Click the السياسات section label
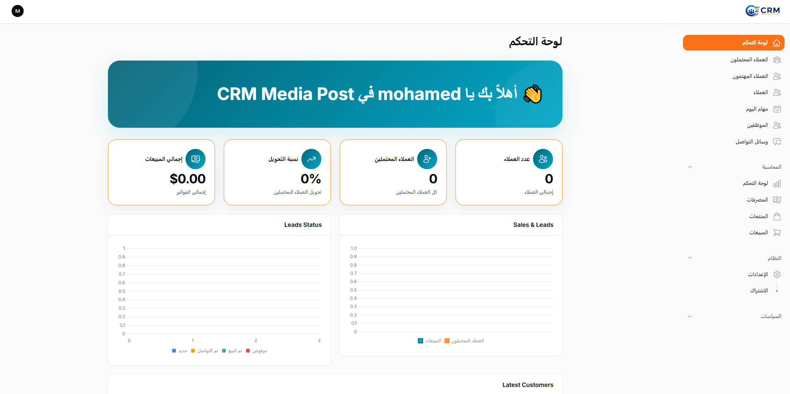 pyautogui.click(x=771, y=316)
